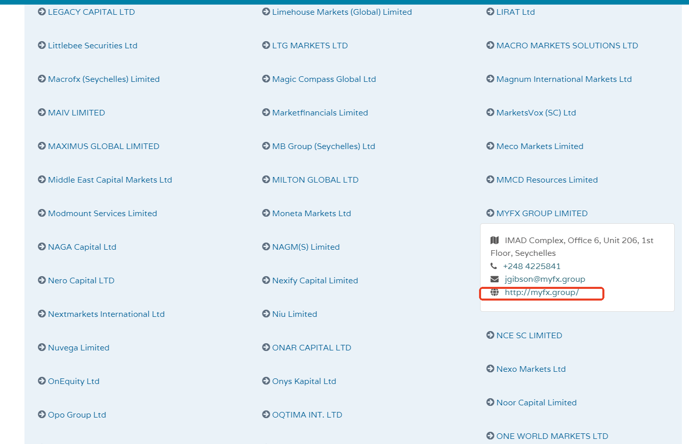Click arrow icon beside MACRO MARKETS SOLUTIONS LTD
Image resolution: width=689 pixels, height=444 pixels.
490,45
